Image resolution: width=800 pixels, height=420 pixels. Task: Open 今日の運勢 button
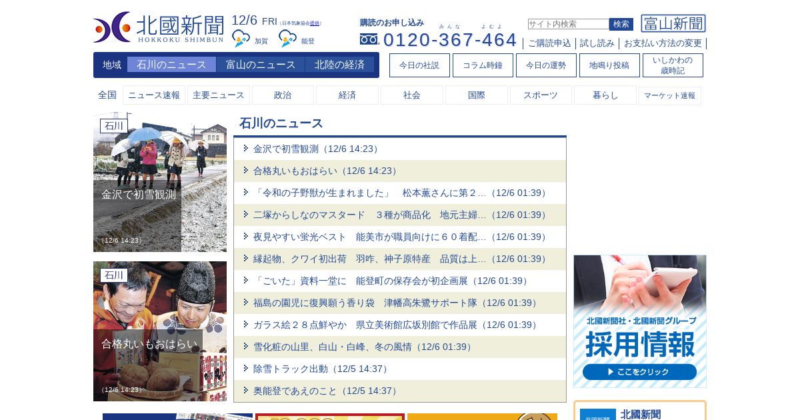[x=546, y=65]
